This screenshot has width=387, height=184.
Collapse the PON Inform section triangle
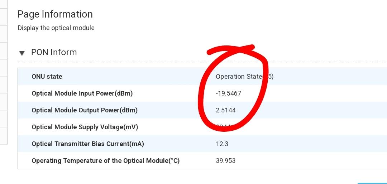[22, 53]
